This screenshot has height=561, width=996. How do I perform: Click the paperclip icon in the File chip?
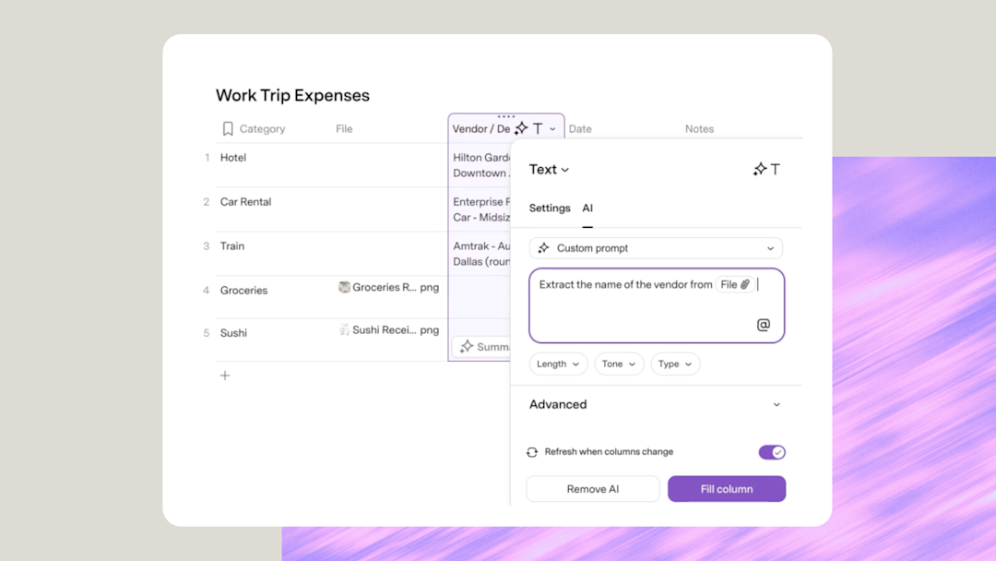pyautogui.click(x=745, y=284)
